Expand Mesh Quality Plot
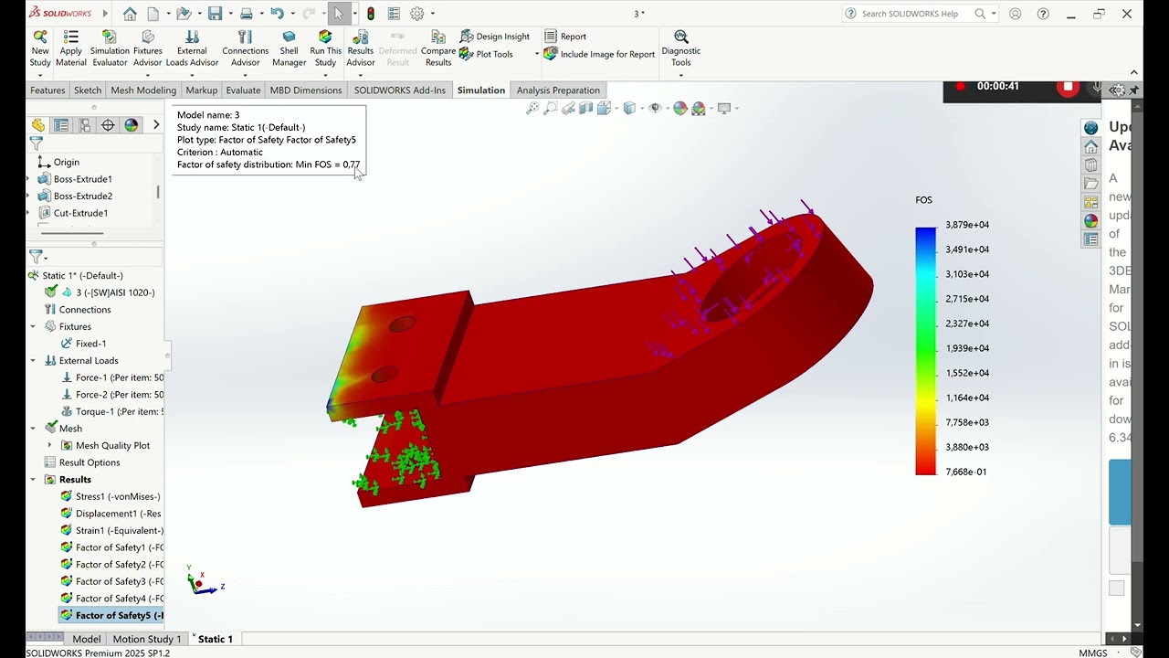The width and height of the screenshot is (1169, 658). (x=49, y=446)
